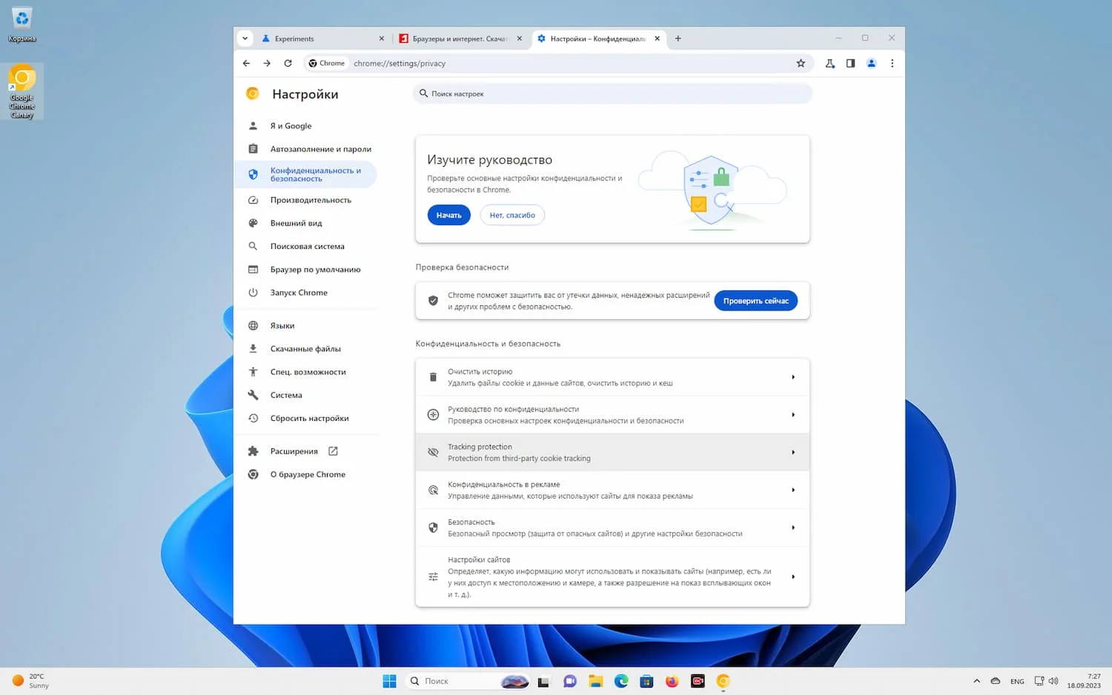The image size is (1112, 695).
Task: Toggle the side panel icon in toolbar
Action: pos(850,64)
